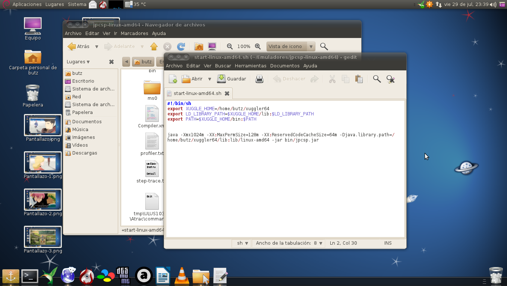Viewport: 507px width, 286px height.
Task: Click the new document icon in gedit
Action: [x=173, y=79]
